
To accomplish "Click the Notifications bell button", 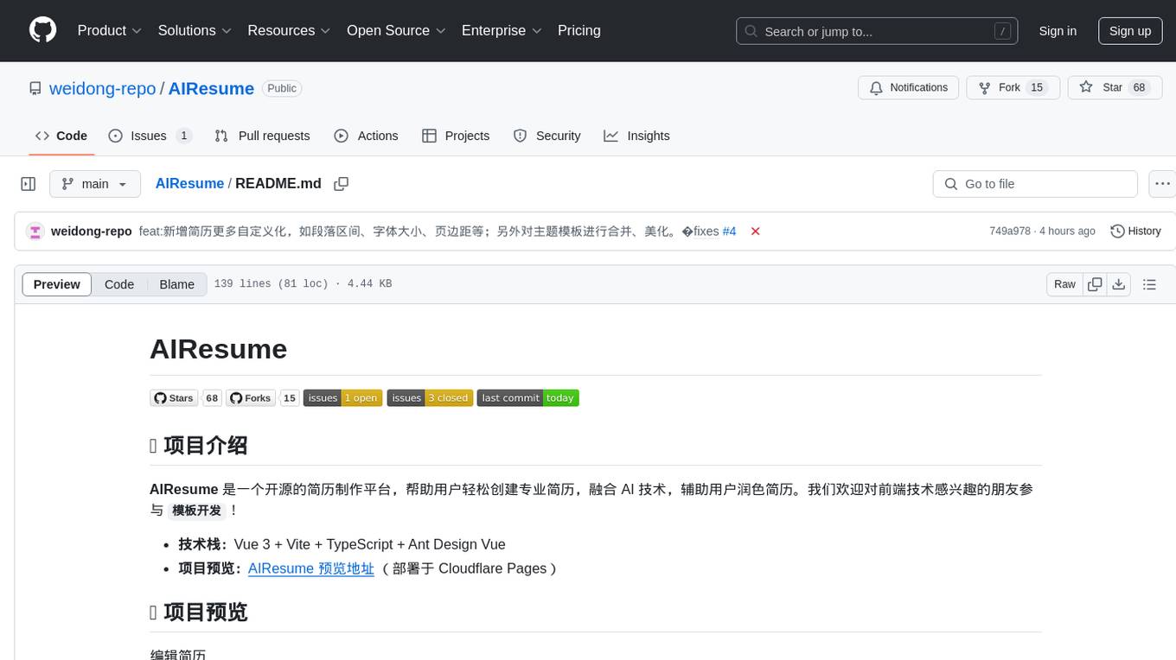I will point(908,88).
